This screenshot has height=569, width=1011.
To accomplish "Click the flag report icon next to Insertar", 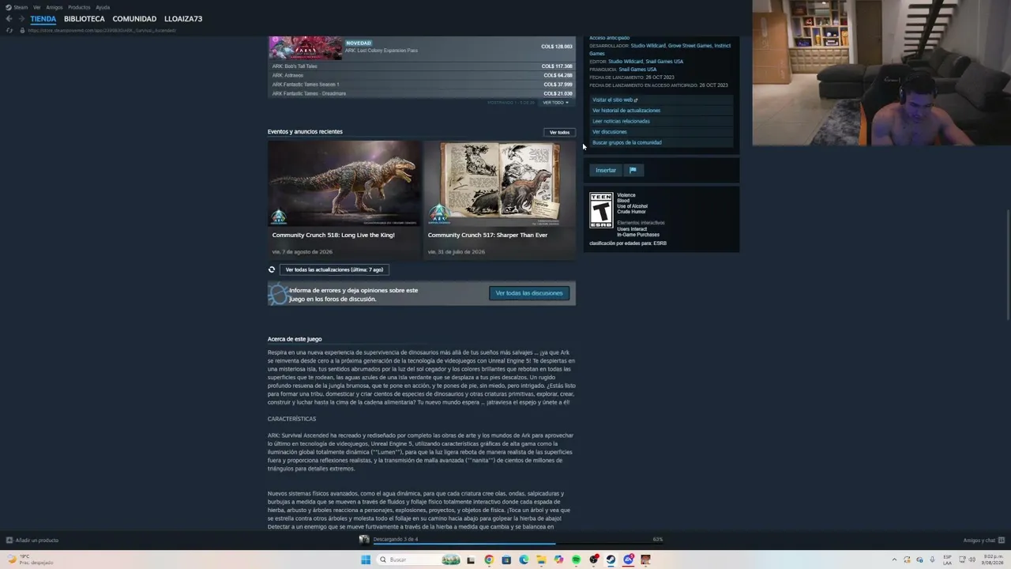I will click(x=633, y=170).
